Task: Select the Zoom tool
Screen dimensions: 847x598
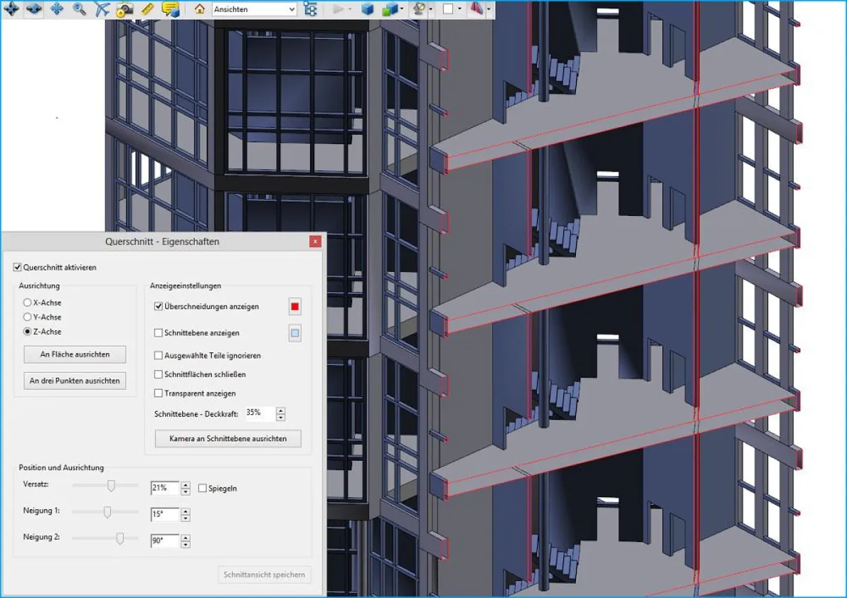Action: tap(78, 9)
